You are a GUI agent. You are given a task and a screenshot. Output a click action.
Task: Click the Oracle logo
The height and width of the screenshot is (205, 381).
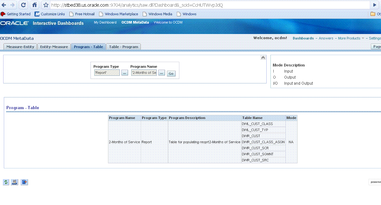(15, 23)
